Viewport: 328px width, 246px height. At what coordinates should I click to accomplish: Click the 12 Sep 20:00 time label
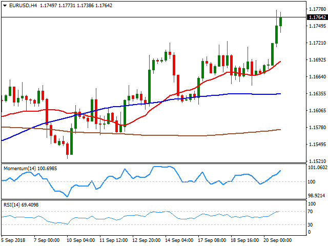point(147,240)
